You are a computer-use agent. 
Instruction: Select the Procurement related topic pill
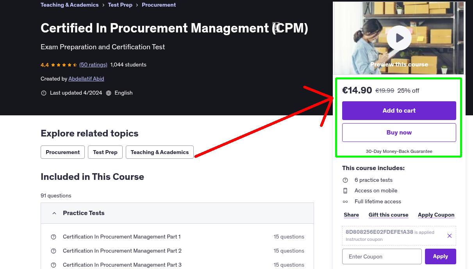pyautogui.click(x=62, y=152)
